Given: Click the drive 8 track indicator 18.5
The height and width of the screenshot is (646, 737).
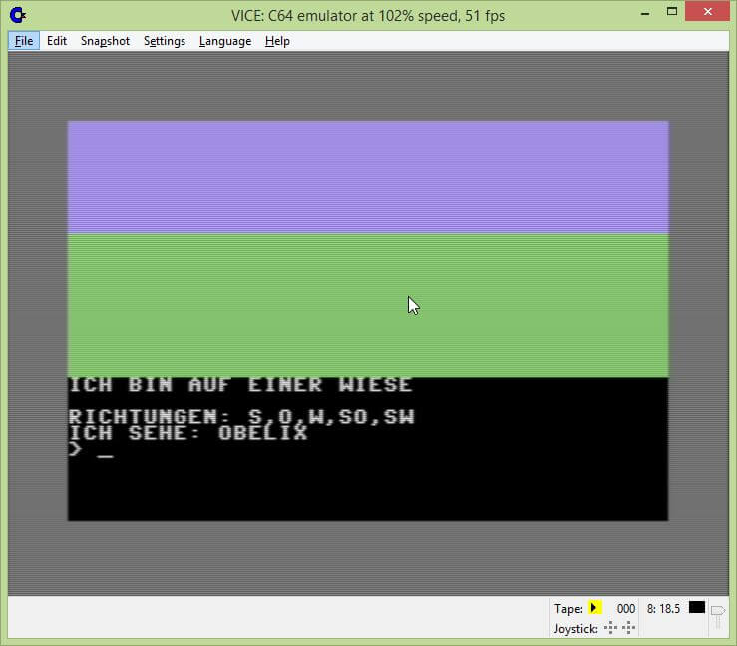Looking at the screenshot, I should (x=663, y=609).
